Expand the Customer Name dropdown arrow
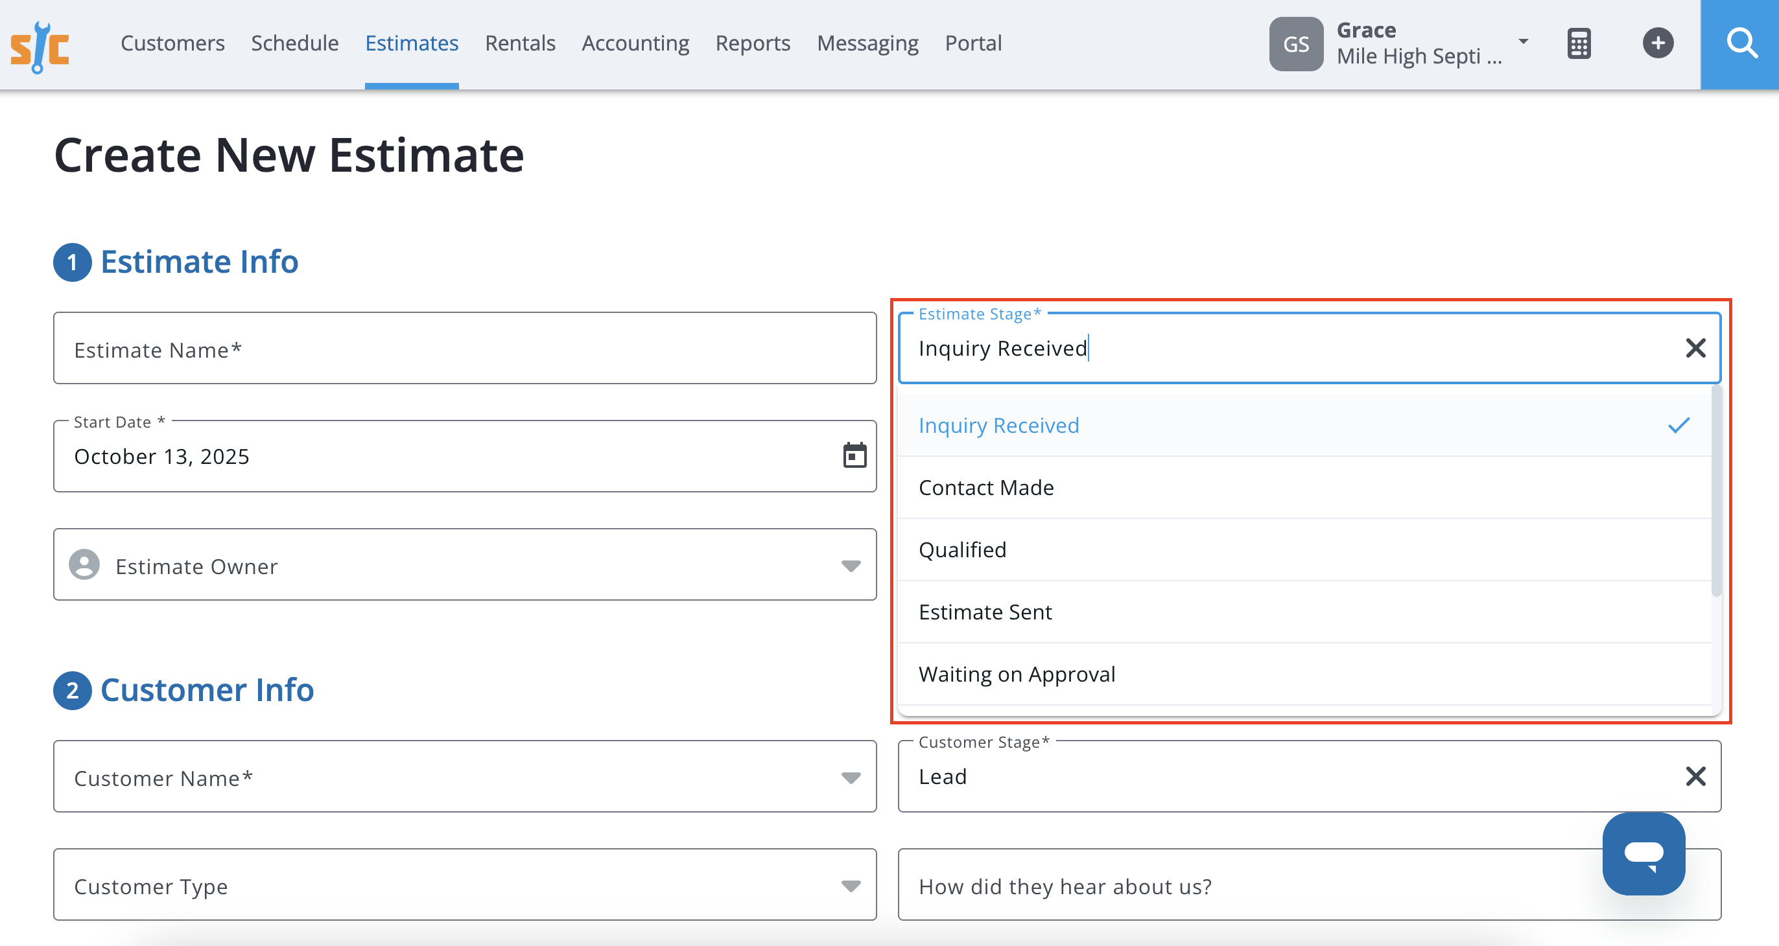Image resolution: width=1779 pixels, height=946 pixels. [851, 778]
